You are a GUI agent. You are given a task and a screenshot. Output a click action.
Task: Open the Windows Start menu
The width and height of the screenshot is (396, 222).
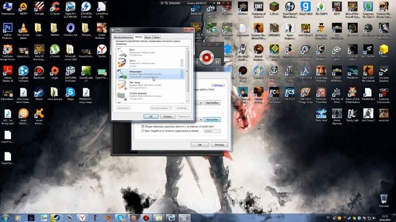click(x=6, y=218)
